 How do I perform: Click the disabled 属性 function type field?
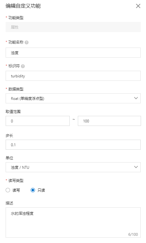73,27
